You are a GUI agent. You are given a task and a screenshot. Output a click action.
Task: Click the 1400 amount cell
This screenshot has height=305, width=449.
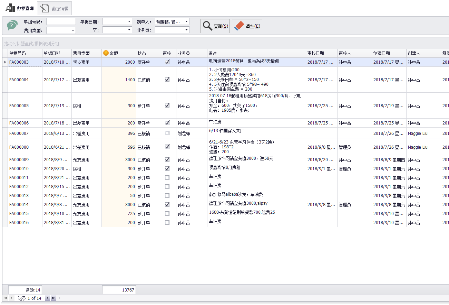coord(119,80)
